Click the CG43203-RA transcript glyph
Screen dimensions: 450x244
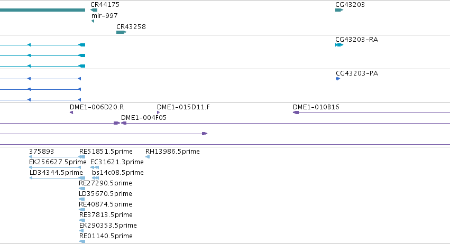[x=339, y=45]
